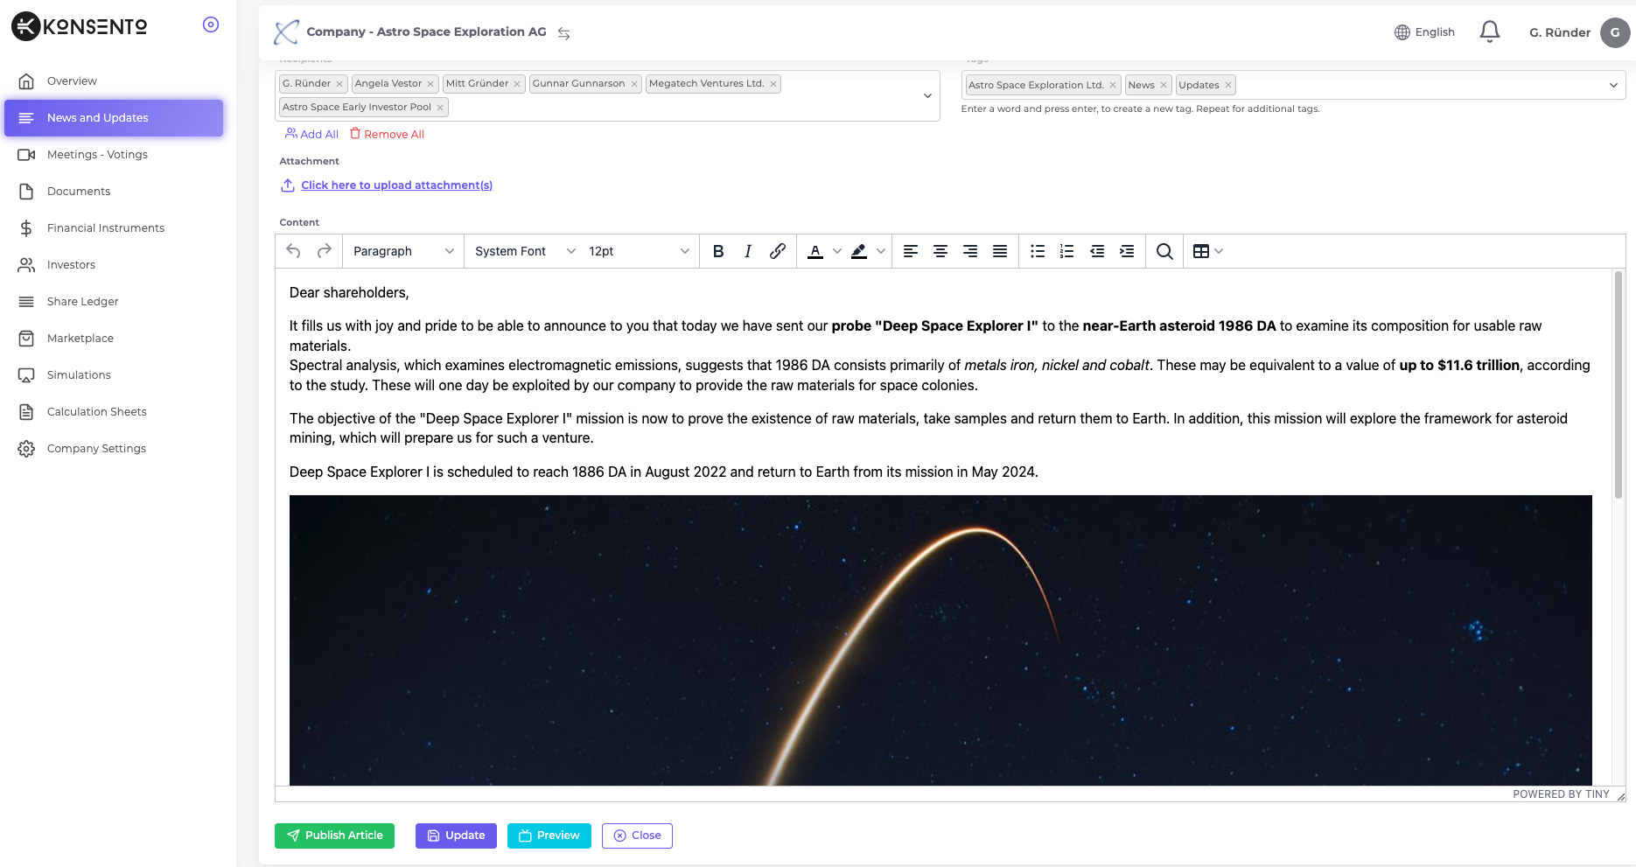Align text center using the toolbar

pos(940,251)
